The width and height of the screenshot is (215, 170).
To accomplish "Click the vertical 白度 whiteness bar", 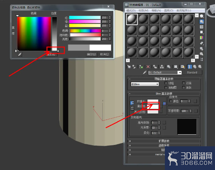I will pos(55,34).
